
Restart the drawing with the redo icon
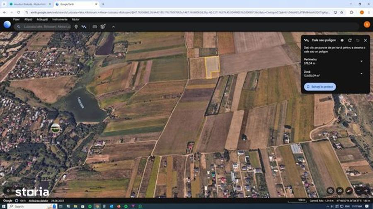click(350, 40)
